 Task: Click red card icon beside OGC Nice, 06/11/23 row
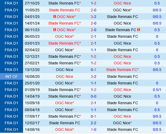55,30
